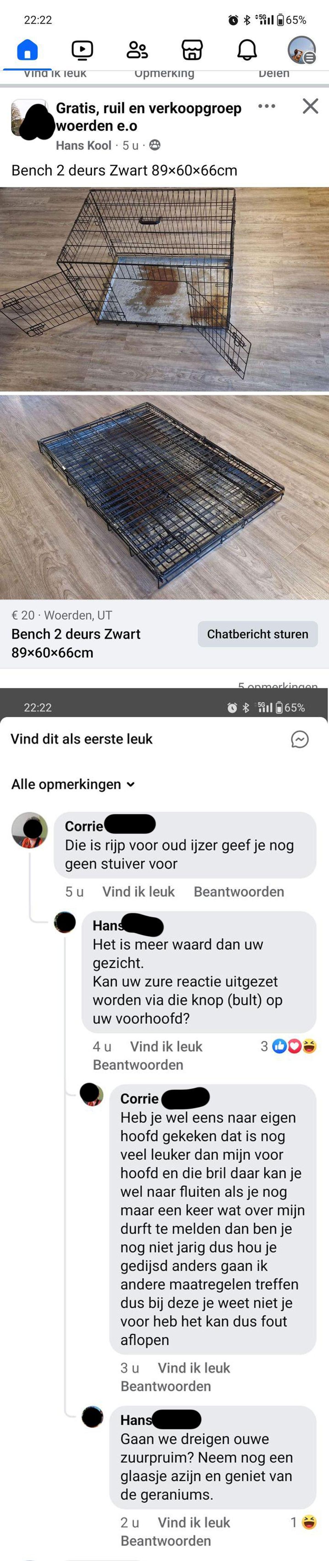Image resolution: width=329 pixels, height=1561 pixels.
Task: Open the three-dots post options menu
Action: (267, 106)
